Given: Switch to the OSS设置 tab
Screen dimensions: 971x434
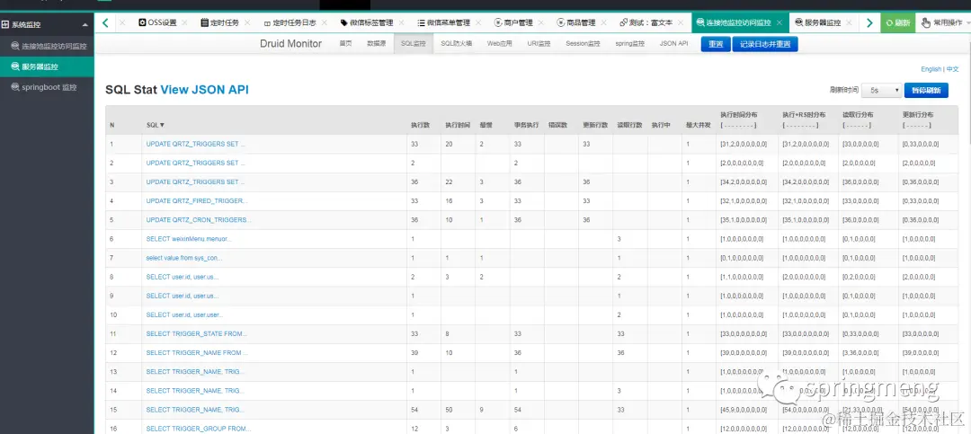Looking at the screenshot, I should click(x=157, y=22).
